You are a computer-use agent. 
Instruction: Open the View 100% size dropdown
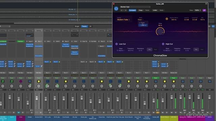(x=198, y=10)
